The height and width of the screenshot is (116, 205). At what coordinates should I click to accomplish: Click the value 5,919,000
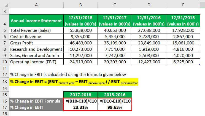coord(149,49)
